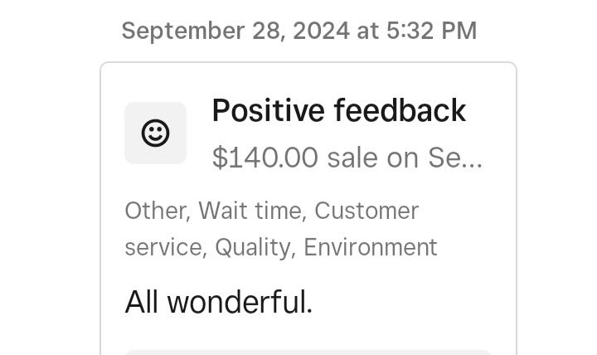Viewport: 597px width, 355px height.
Task: Click the ellipsis after "sale on Se"
Action: (x=474, y=164)
